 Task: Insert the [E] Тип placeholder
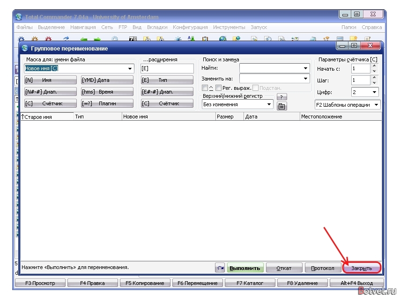pyautogui.click(x=167, y=80)
